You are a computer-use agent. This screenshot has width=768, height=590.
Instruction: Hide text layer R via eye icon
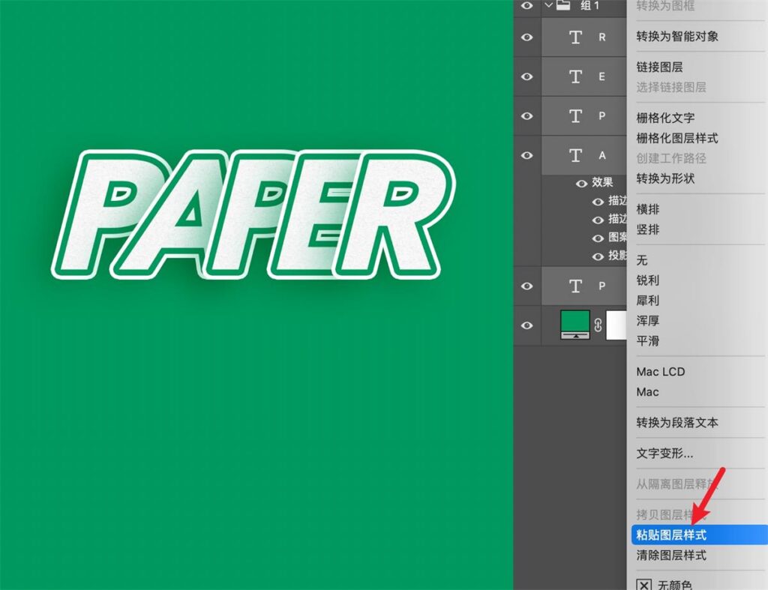[527, 37]
